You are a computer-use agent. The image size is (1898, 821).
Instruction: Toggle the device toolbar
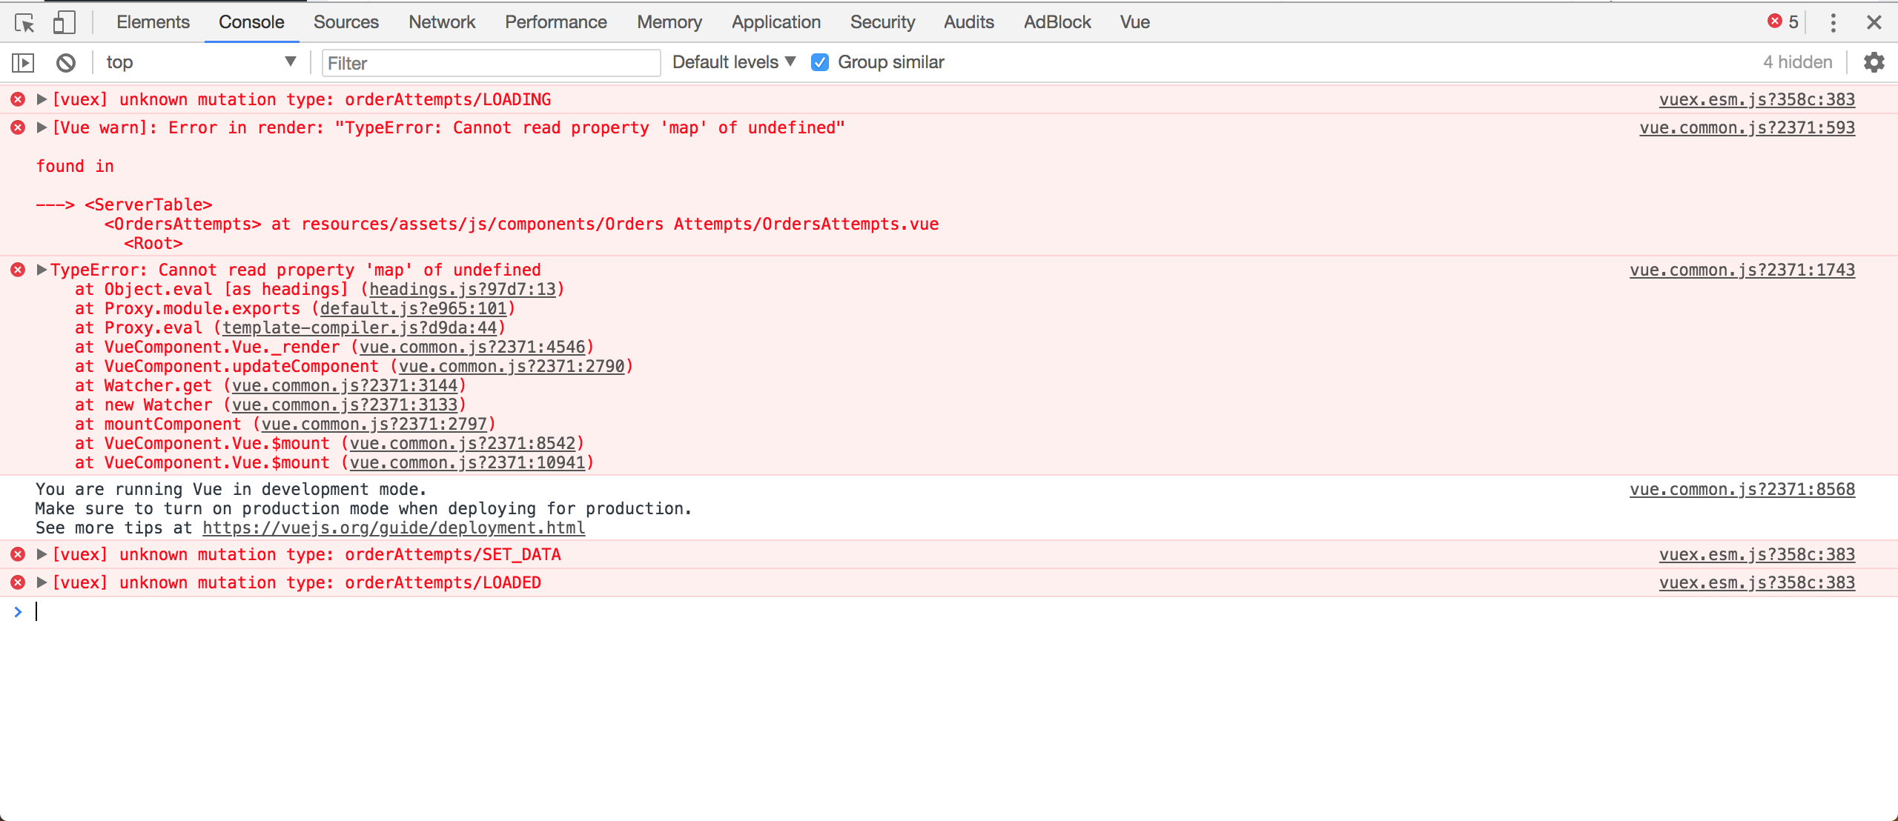tap(65, 22)
